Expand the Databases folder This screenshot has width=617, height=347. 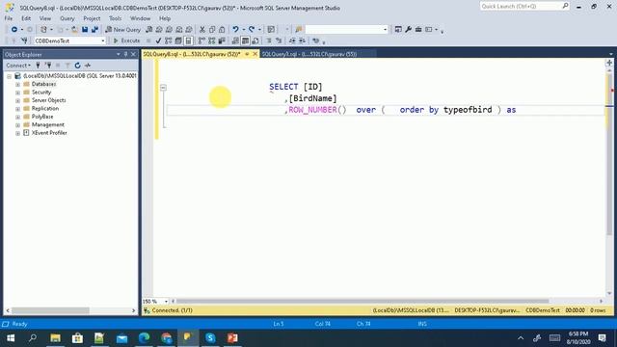click(x=17, y=84)
